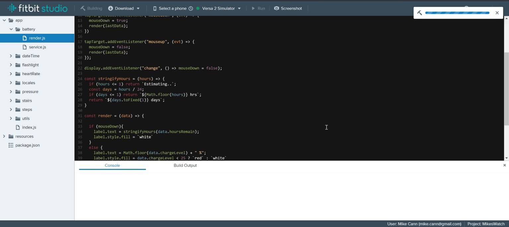Collapse the battery folder
Screen dimensions: 509x227
[x=11, y=29]
